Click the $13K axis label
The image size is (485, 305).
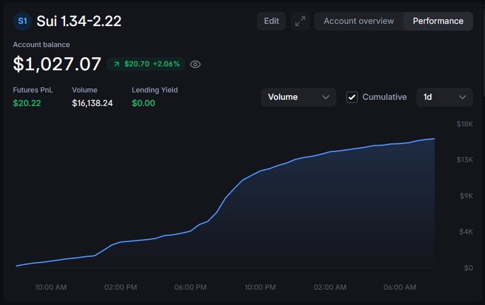pos(465,160)
